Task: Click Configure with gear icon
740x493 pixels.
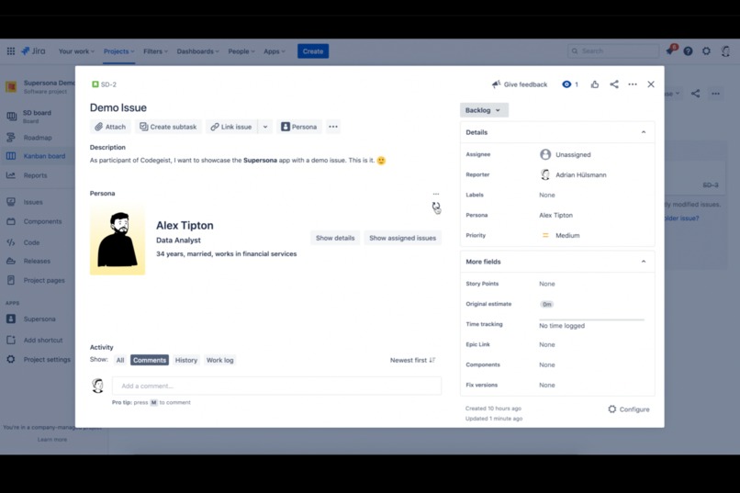Action: [629, 409]
